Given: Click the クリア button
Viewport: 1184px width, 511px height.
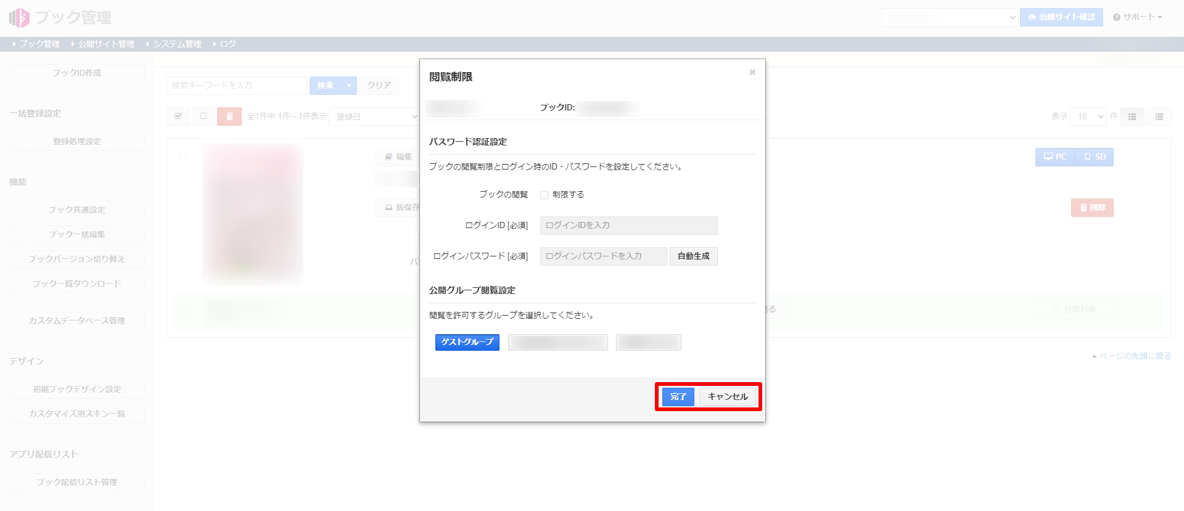Looking at the screenshot, I should [x=379, y=86].
